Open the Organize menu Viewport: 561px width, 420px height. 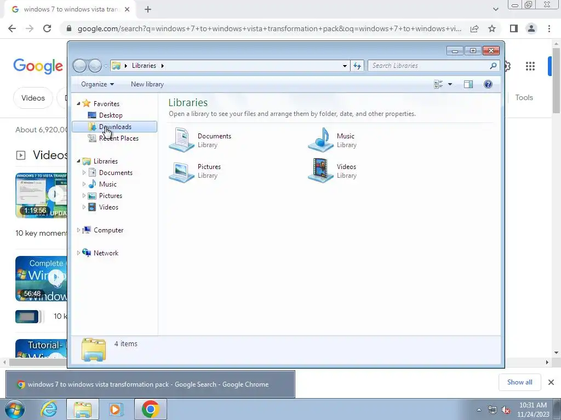pos(98,84)
